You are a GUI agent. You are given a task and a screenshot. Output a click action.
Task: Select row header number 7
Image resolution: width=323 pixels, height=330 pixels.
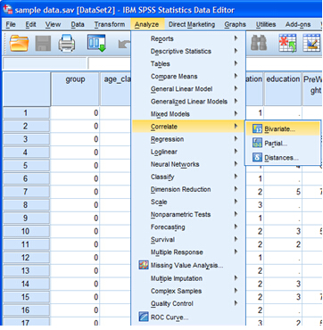coord(26,192)
